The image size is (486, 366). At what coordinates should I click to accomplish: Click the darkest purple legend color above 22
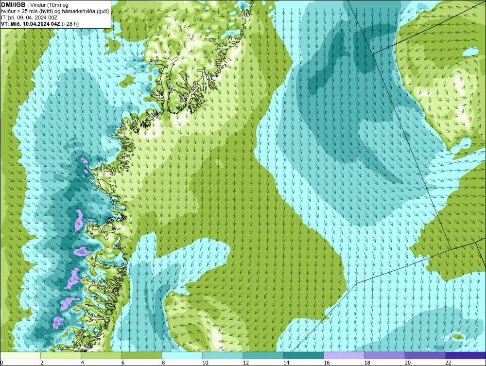[x=466, y=355]
